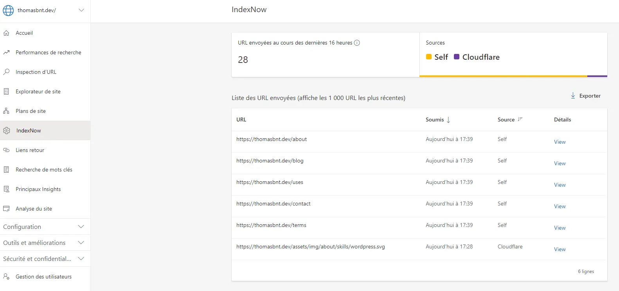
Task: Click the info icon next to 16 heures
Action: tap(357, 43)
